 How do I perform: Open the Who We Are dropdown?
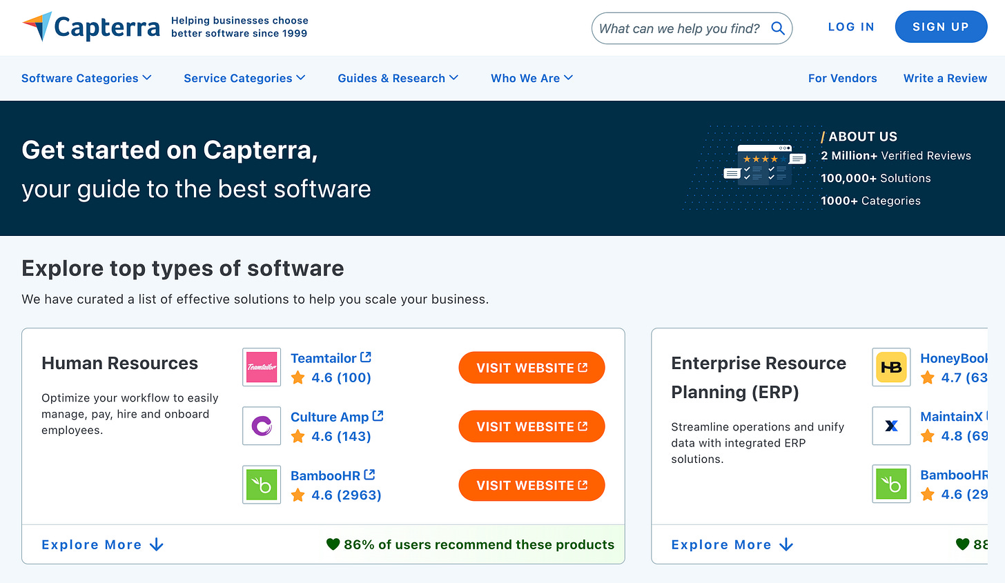coord(531,78)
